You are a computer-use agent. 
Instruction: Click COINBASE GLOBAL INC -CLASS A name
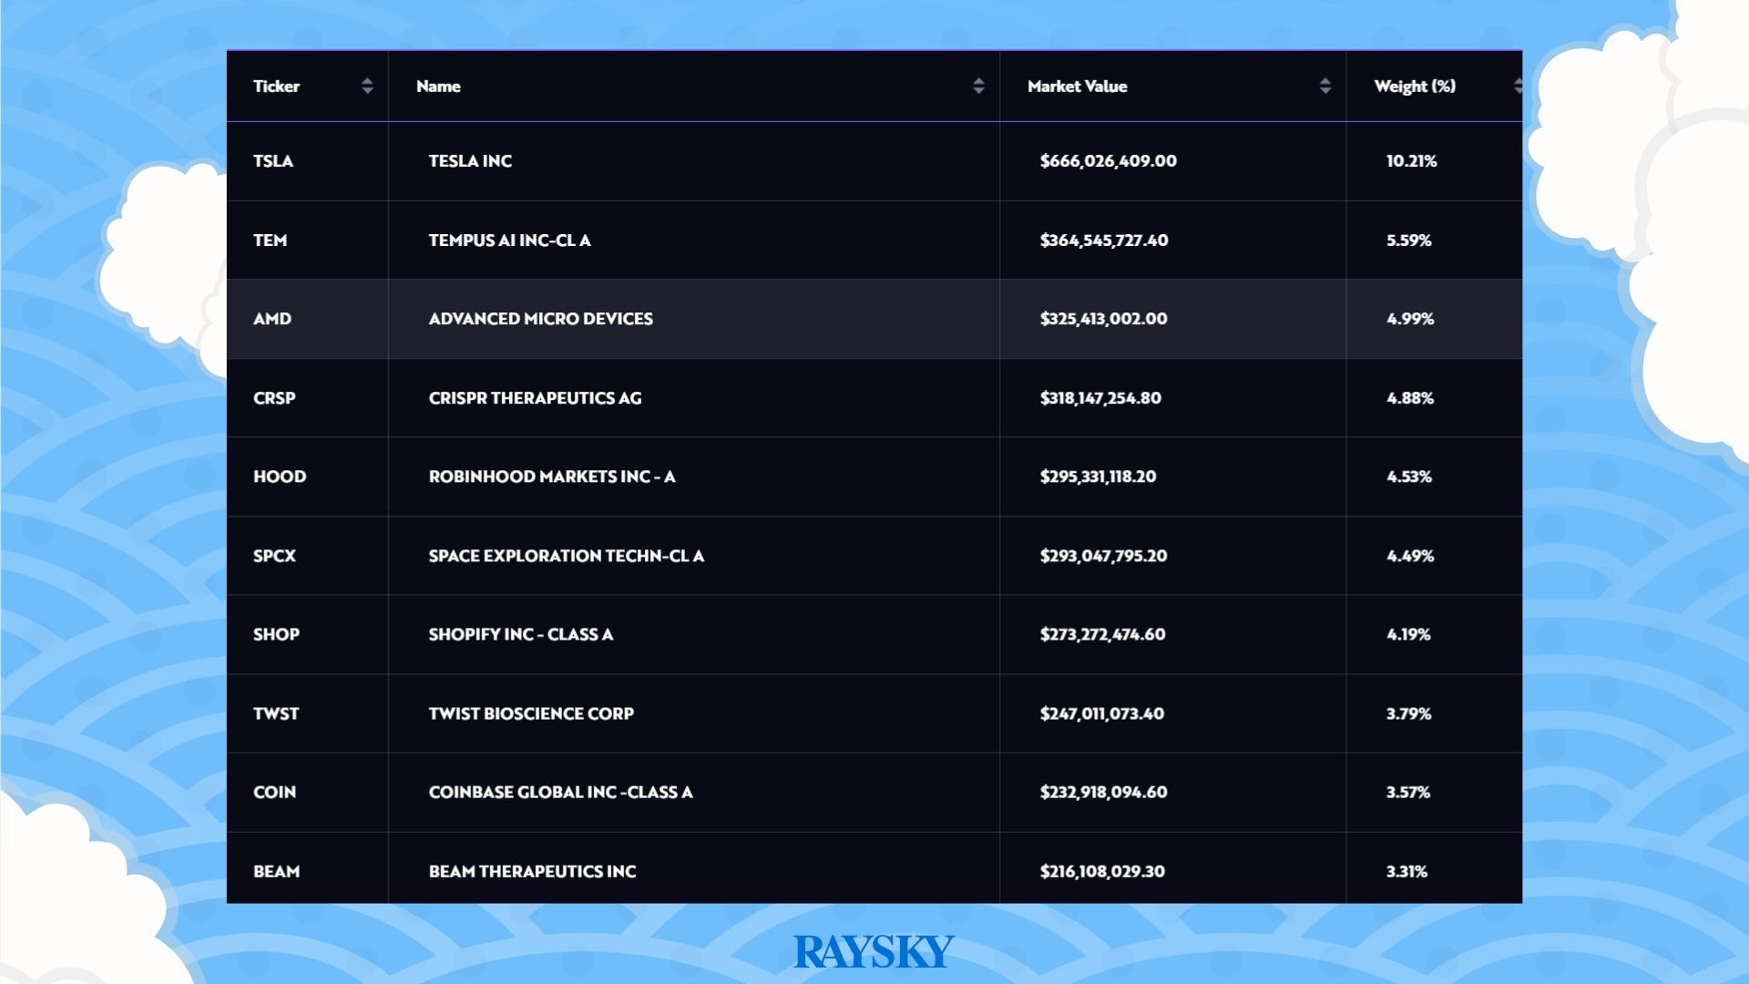pyautogui.click(x=561, y=792)
